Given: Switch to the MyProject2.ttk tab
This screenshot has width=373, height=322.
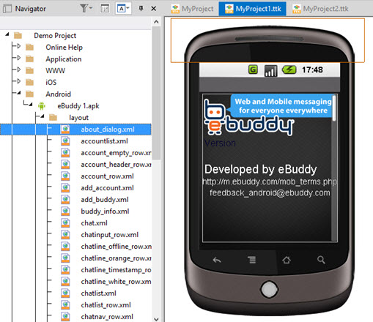Looking at the screenshot, I should point(321,9).
